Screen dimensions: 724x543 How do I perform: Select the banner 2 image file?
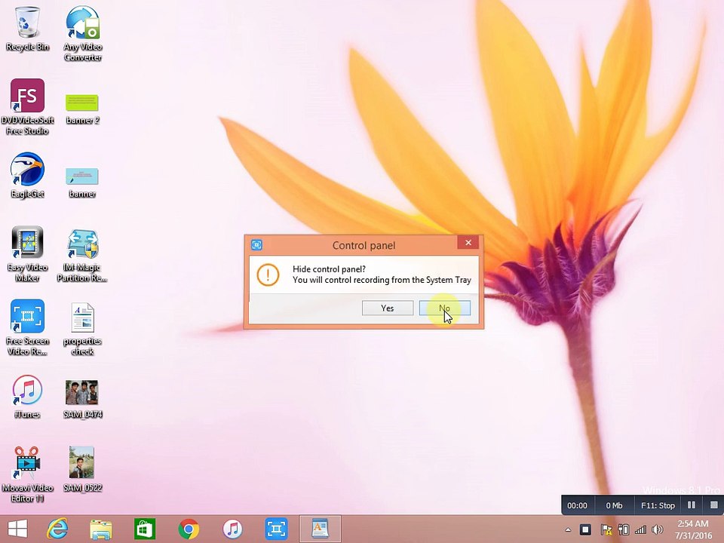point(82,108)
